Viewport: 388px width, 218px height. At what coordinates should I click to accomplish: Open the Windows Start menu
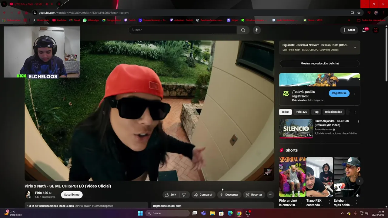tap(140, 213)
